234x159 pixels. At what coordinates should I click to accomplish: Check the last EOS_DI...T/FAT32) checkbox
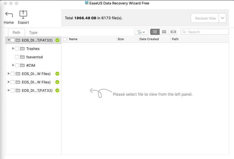[x=13, y=90]
